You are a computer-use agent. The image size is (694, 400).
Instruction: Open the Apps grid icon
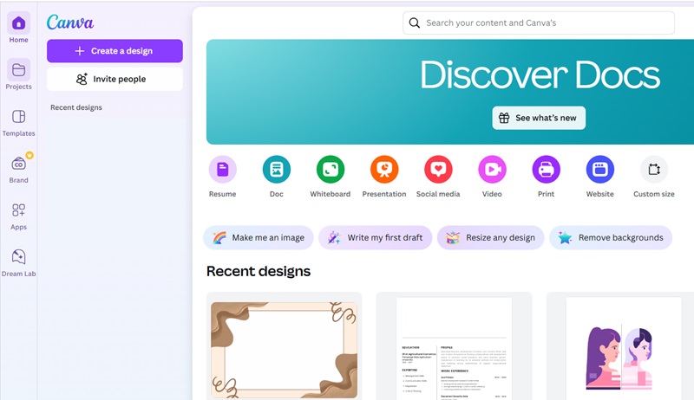pos(18,210)
